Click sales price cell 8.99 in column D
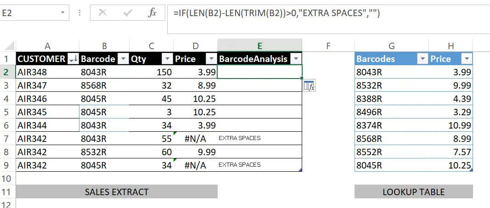The width and height of the screenshot is (490, 208). [195, 85]
